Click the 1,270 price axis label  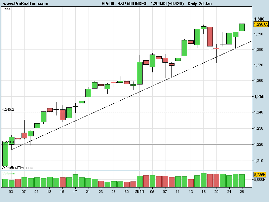[259, 65]
